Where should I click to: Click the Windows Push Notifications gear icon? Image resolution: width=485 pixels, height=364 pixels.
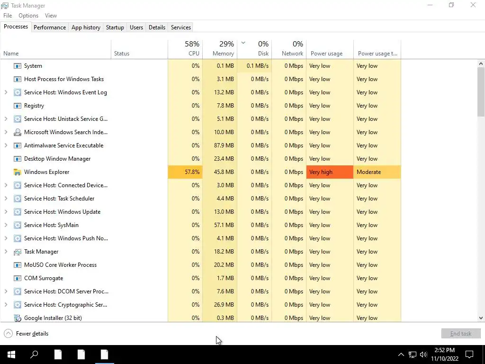pyautogui.click(x=18, y=239)
